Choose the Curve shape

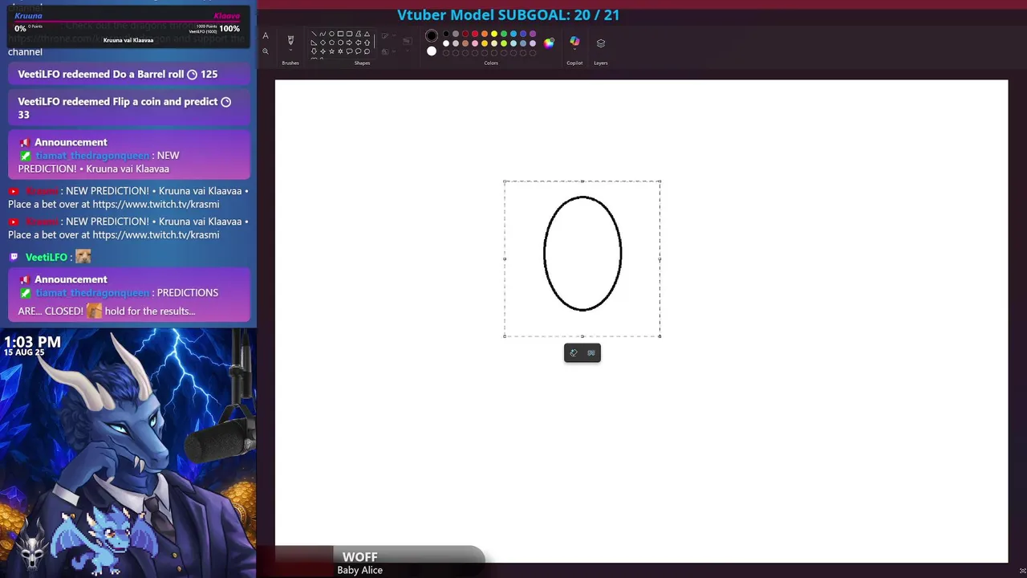click(x=323, y=34)
